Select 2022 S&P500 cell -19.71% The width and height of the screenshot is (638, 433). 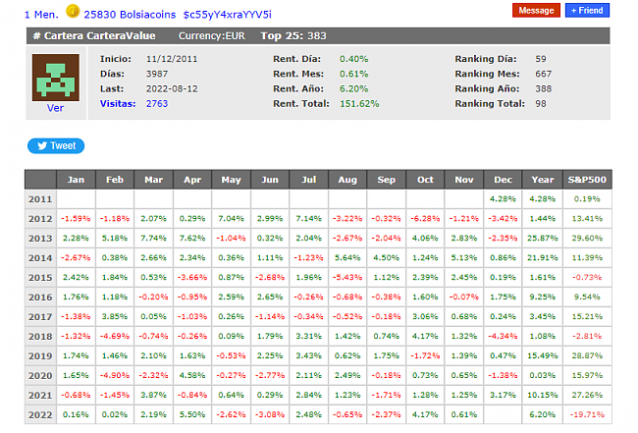587,414
